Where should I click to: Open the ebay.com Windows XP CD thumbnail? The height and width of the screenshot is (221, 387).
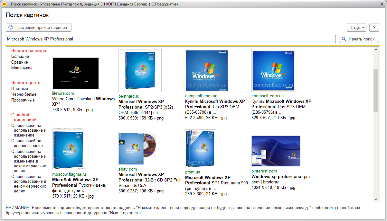click(138, 148)
